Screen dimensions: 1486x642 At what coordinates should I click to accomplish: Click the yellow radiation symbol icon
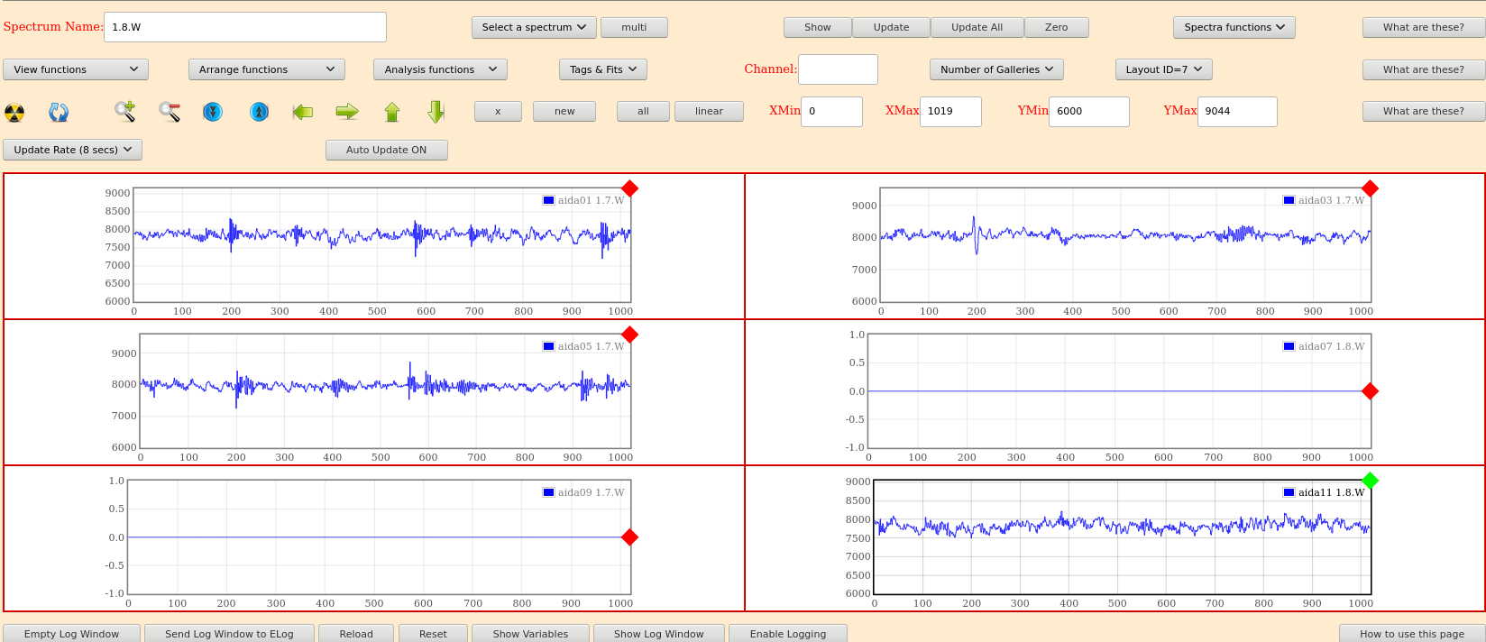(14, 112)
